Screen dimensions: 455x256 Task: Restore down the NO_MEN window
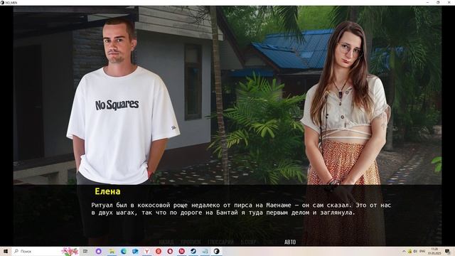[x=438, y=2]
